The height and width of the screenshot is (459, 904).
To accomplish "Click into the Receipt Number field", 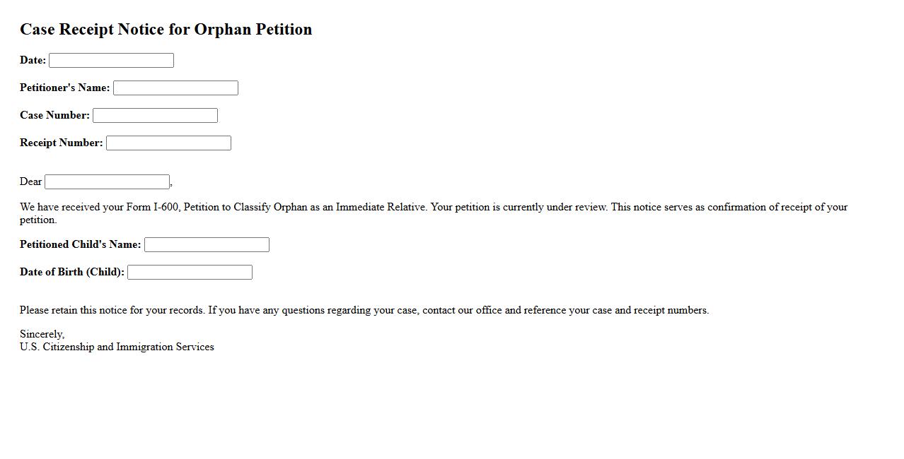I will (168, 143).
